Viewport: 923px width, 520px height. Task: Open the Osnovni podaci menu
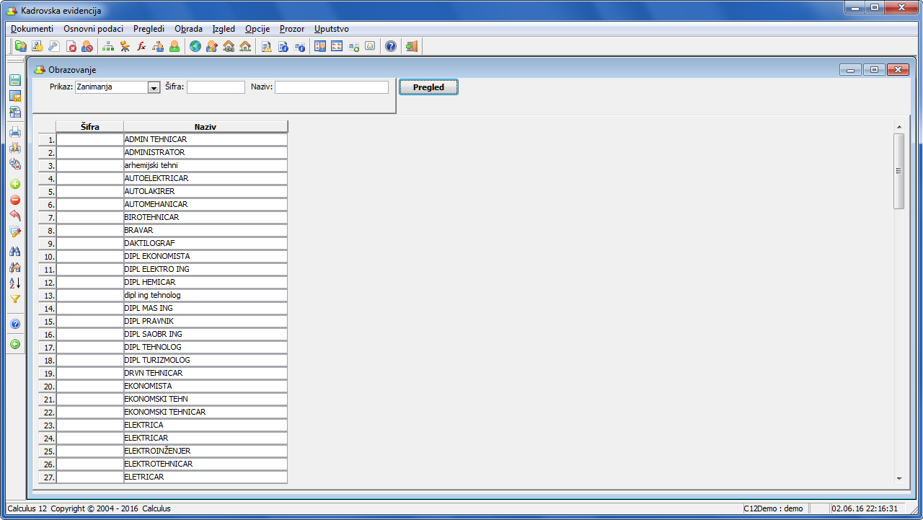click(94, 29)
